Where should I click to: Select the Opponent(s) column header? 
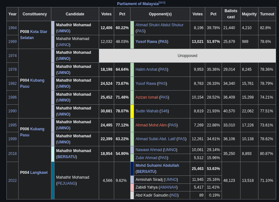pyautogui.click(x=160, y=14)
